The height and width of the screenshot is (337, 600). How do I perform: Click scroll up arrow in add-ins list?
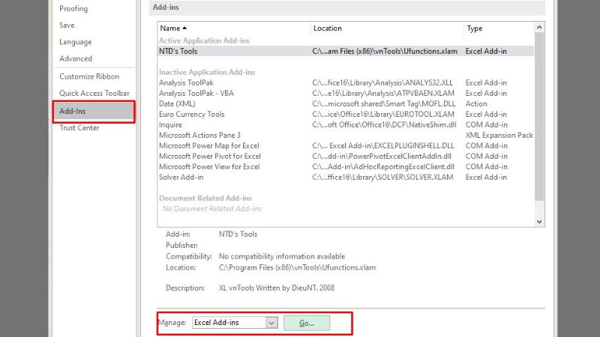(539, 28)
